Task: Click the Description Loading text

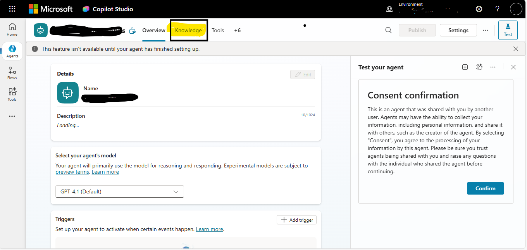Action: tap(68, 126)
